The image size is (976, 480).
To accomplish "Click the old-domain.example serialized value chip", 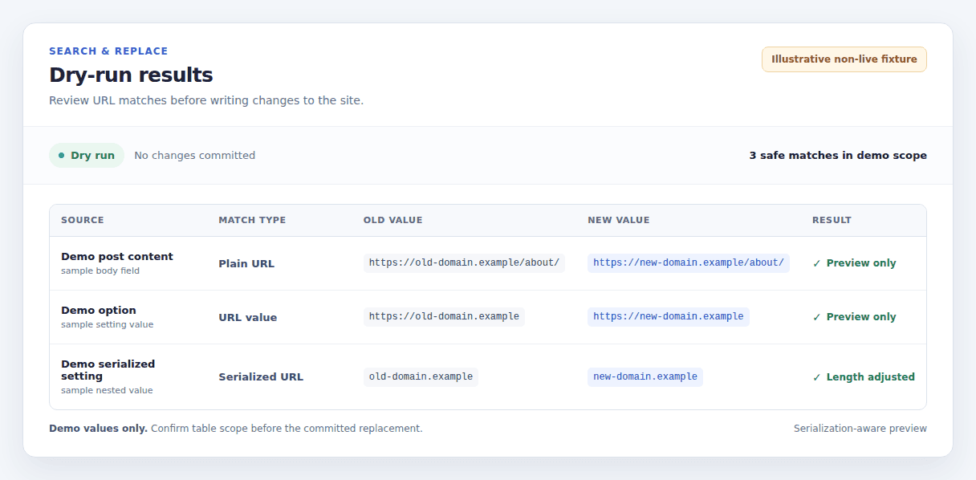I will pyautogui.click(x=421, y=376).
